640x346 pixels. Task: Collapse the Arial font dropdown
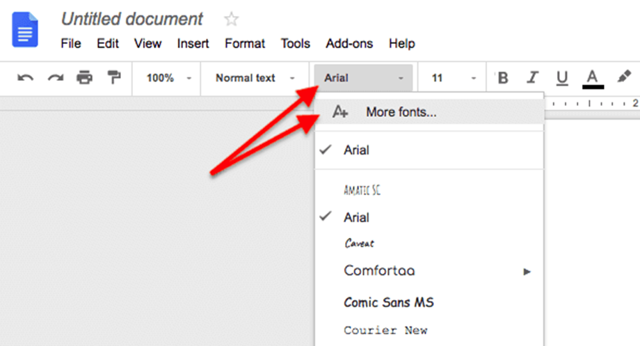tap(363, 78)
